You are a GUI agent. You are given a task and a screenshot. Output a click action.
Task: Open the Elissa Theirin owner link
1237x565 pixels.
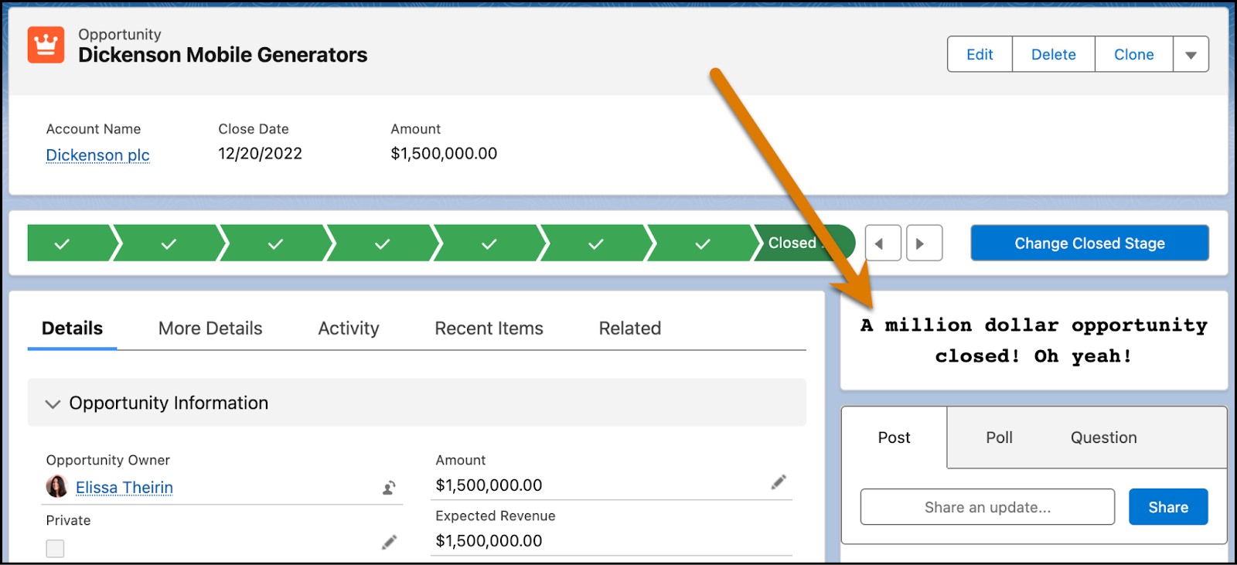coord(124,488)
